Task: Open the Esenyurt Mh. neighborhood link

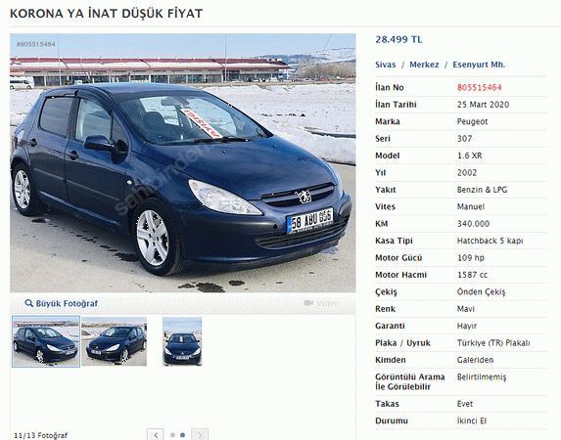Action: tap(479, 65)
